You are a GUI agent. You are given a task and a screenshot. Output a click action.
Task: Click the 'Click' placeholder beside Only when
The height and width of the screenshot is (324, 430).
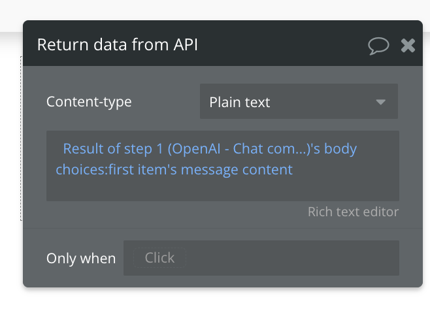click(x=159, y=258)
